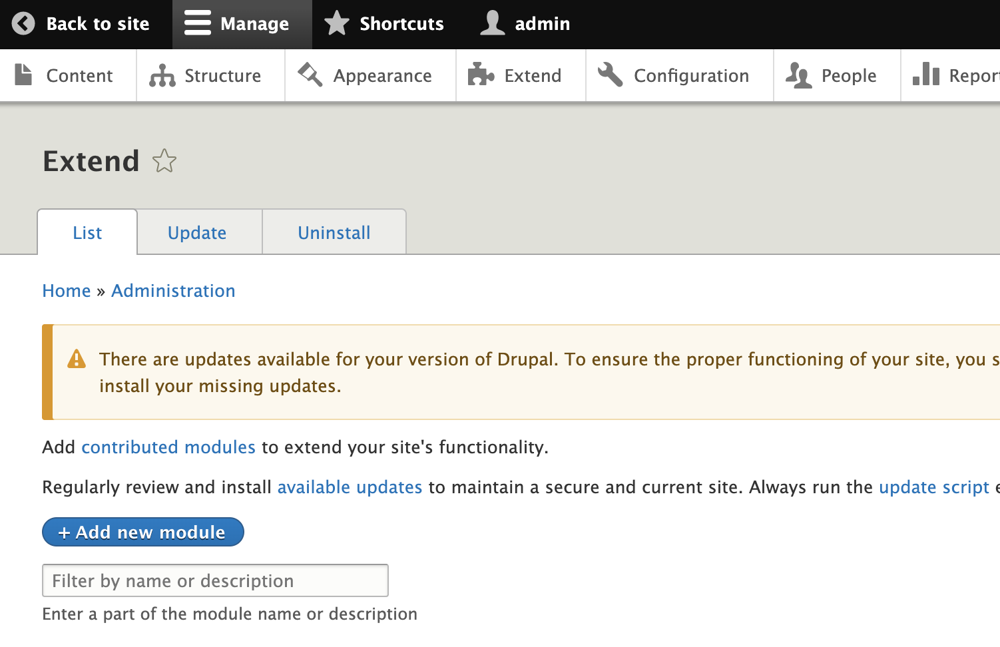Switch to the Update tab
The height and width of the screenshot is (647, 1000).
tap(197, 233)
